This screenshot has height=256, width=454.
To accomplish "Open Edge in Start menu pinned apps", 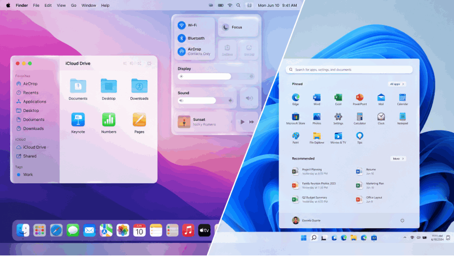I will coord(295,99).
